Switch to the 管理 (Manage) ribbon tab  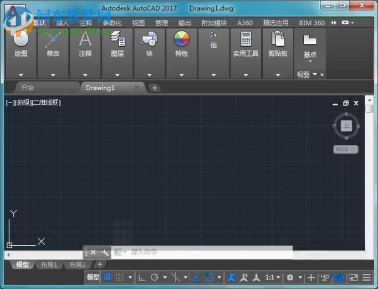pyautogui.click(x=161, y=23)
